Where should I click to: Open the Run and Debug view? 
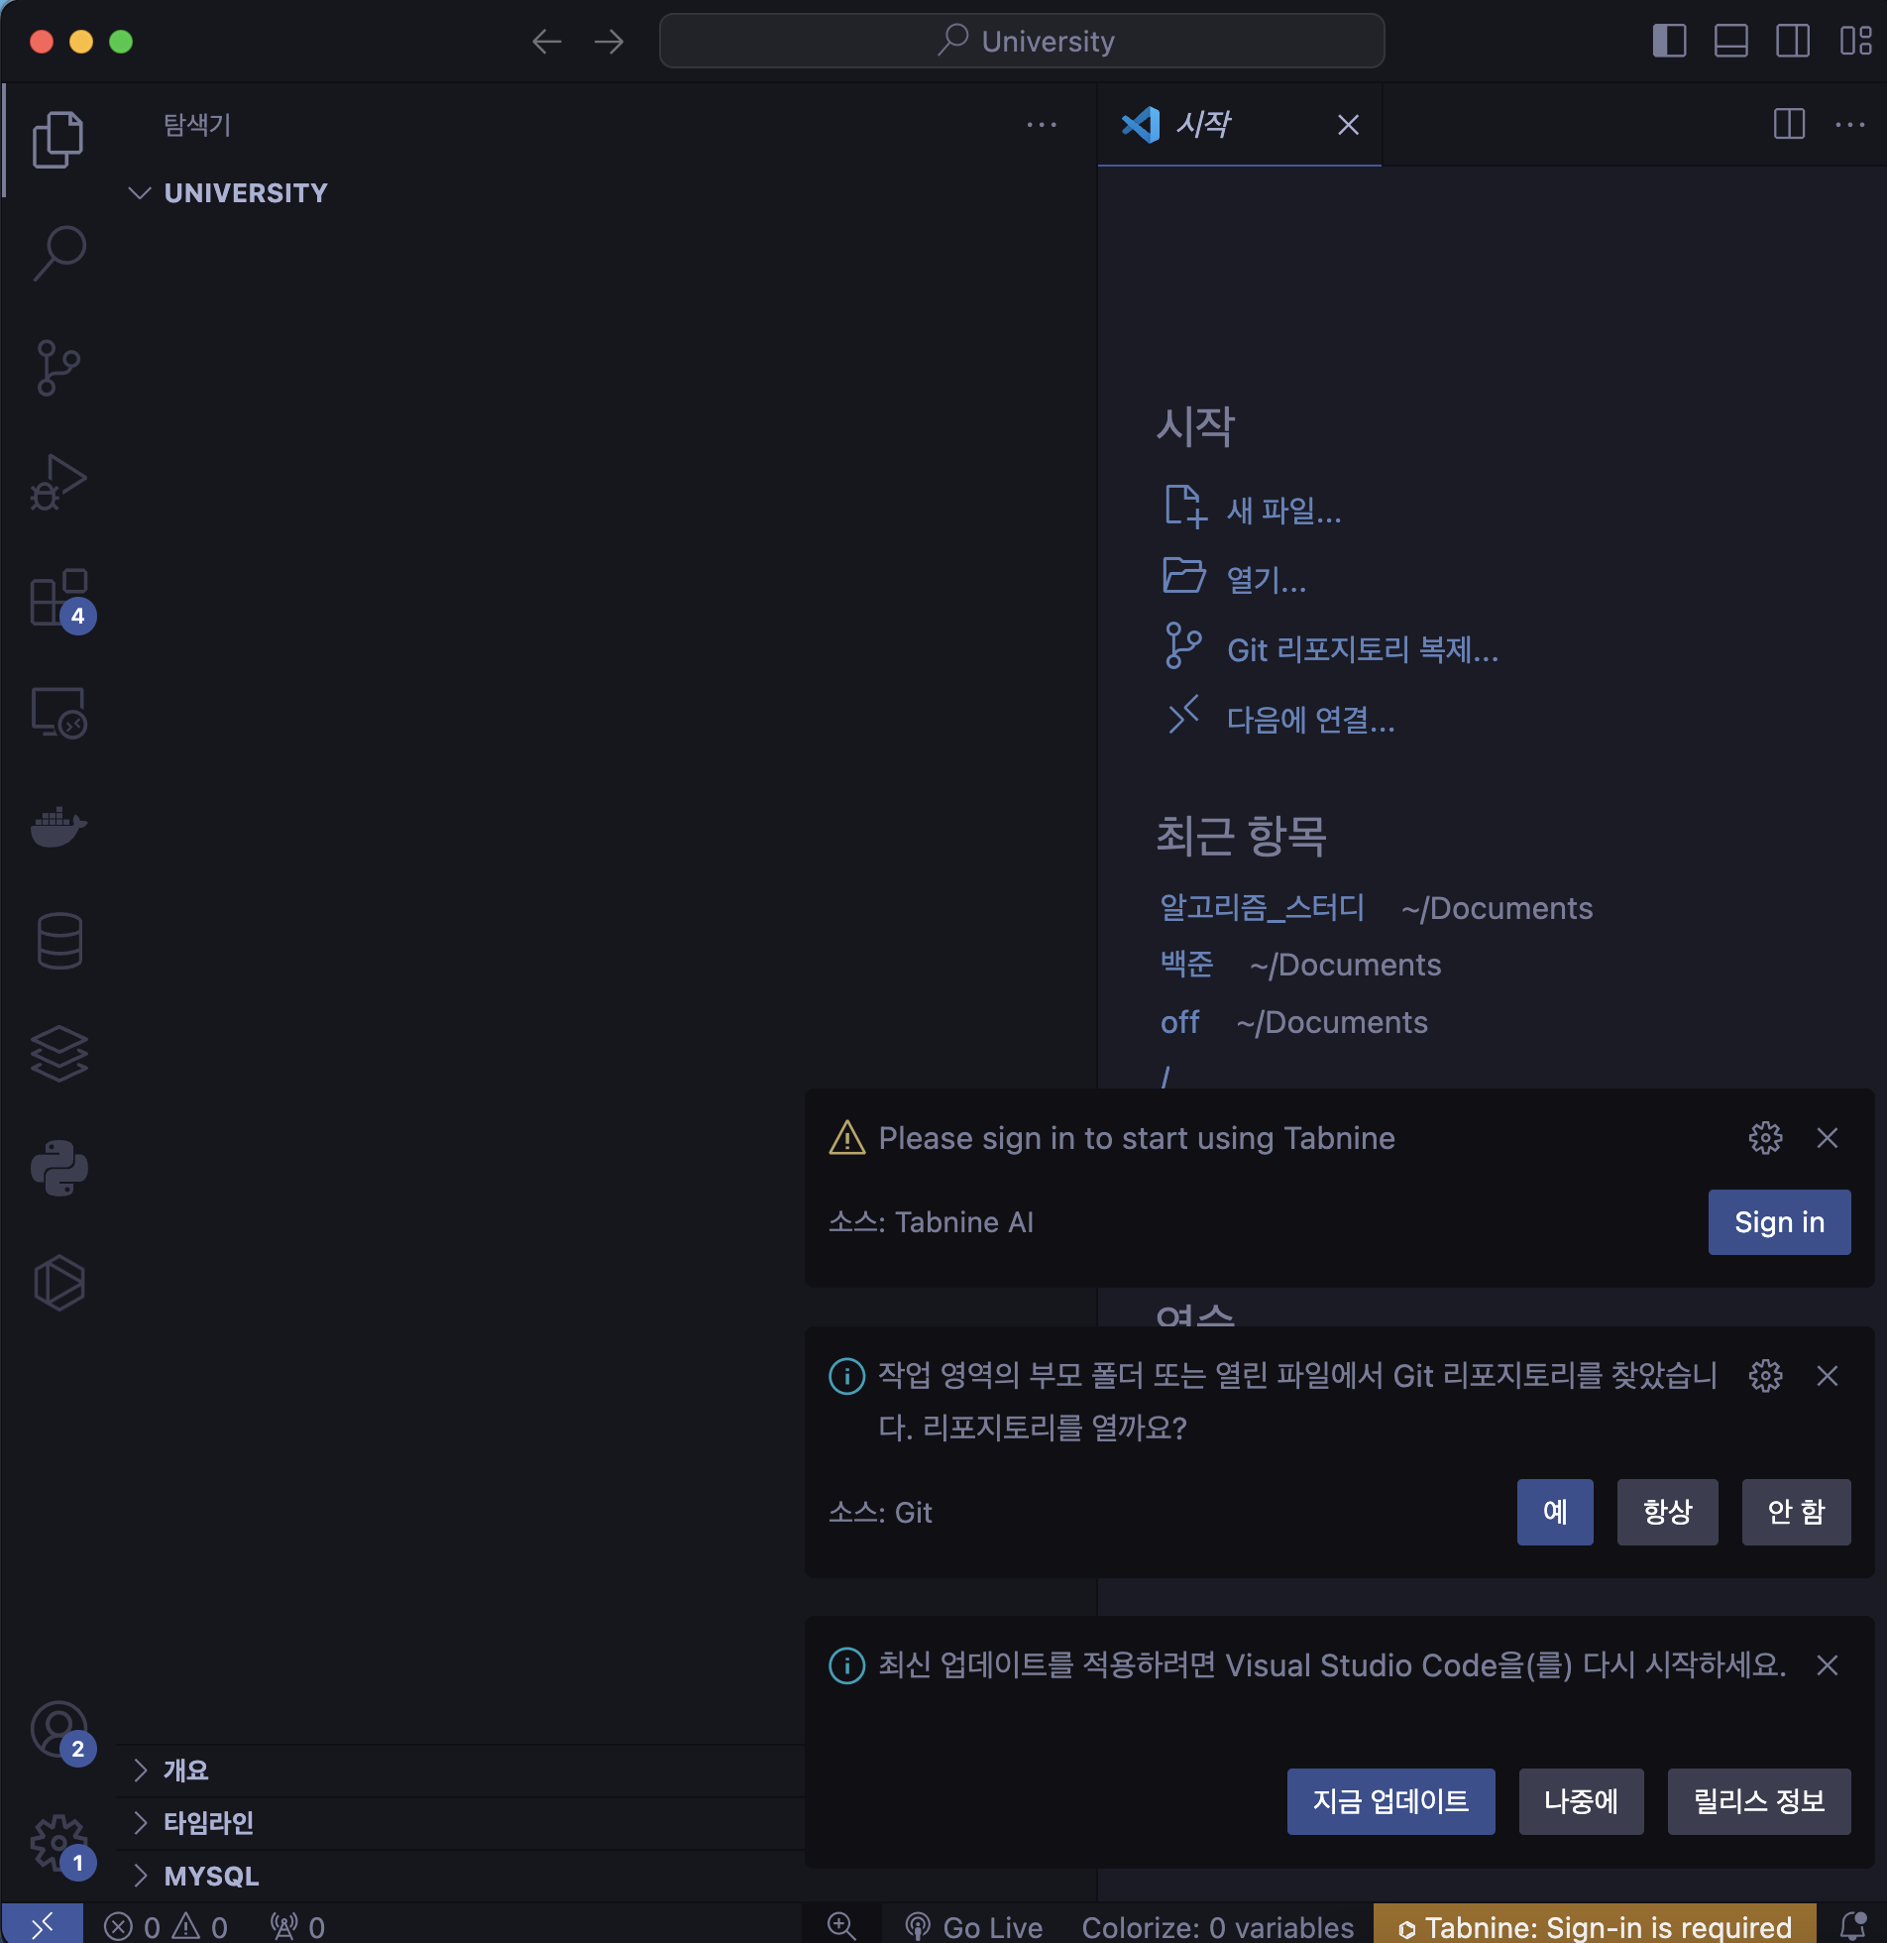pyautogui.click(x=58, y=483)
